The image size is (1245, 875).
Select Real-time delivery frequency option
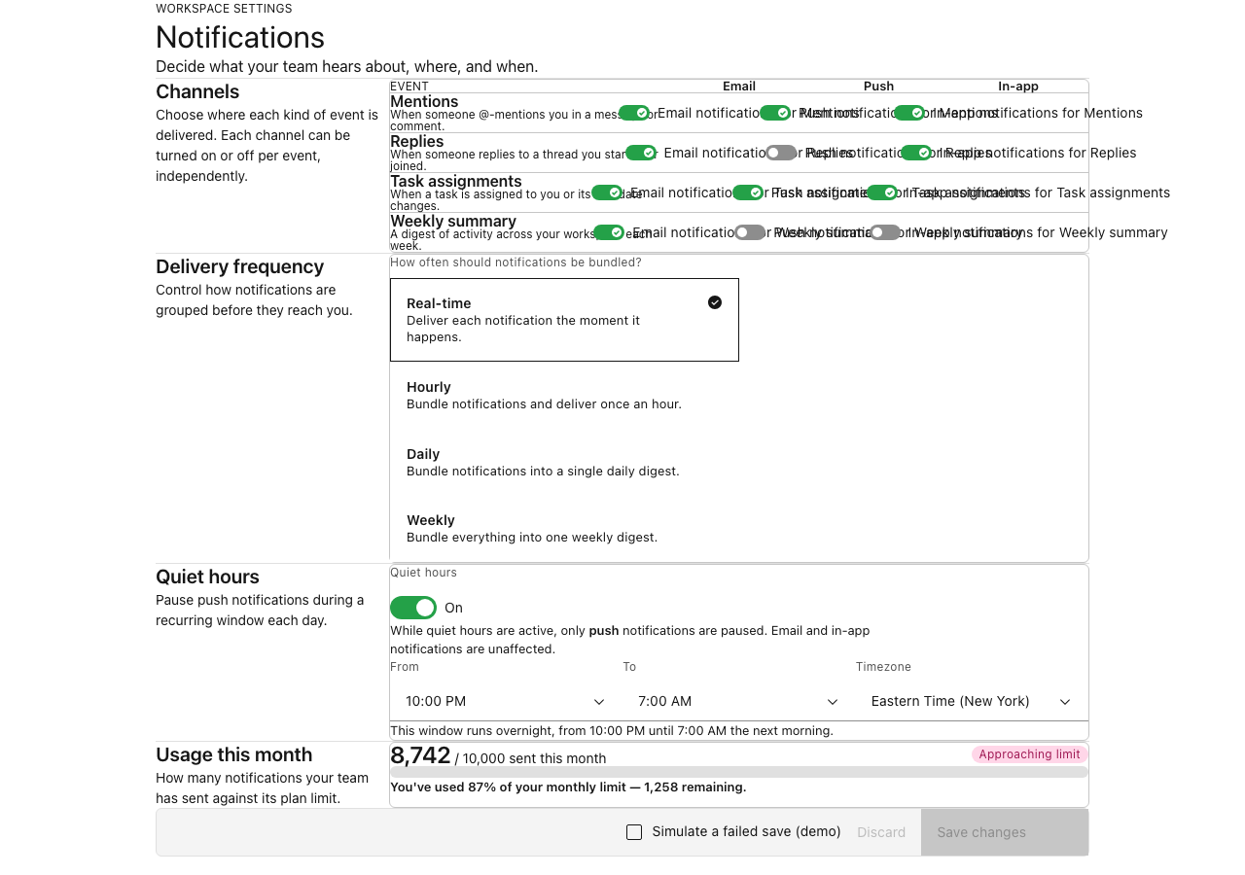564,320
